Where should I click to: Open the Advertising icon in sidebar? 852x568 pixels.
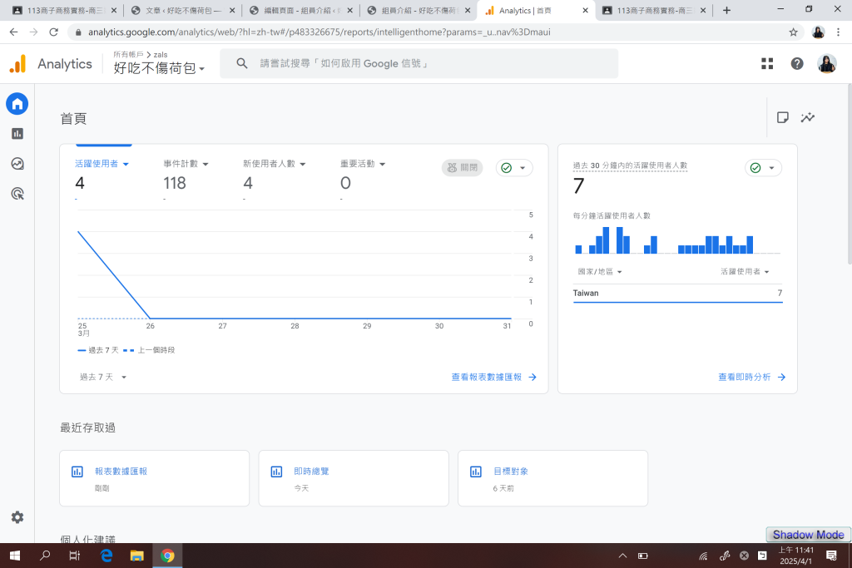click(x=17, y=194)
